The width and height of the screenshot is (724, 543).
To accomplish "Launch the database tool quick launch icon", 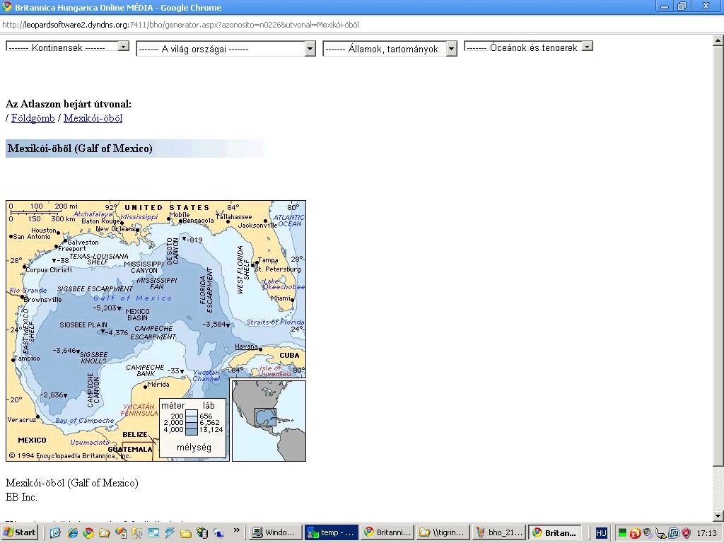I will point(202,533).
